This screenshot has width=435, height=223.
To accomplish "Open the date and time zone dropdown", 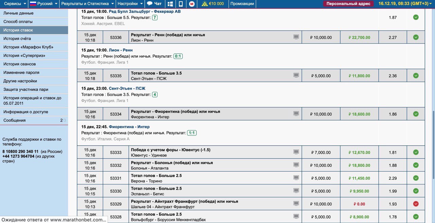I will click(x=406, y=4).
